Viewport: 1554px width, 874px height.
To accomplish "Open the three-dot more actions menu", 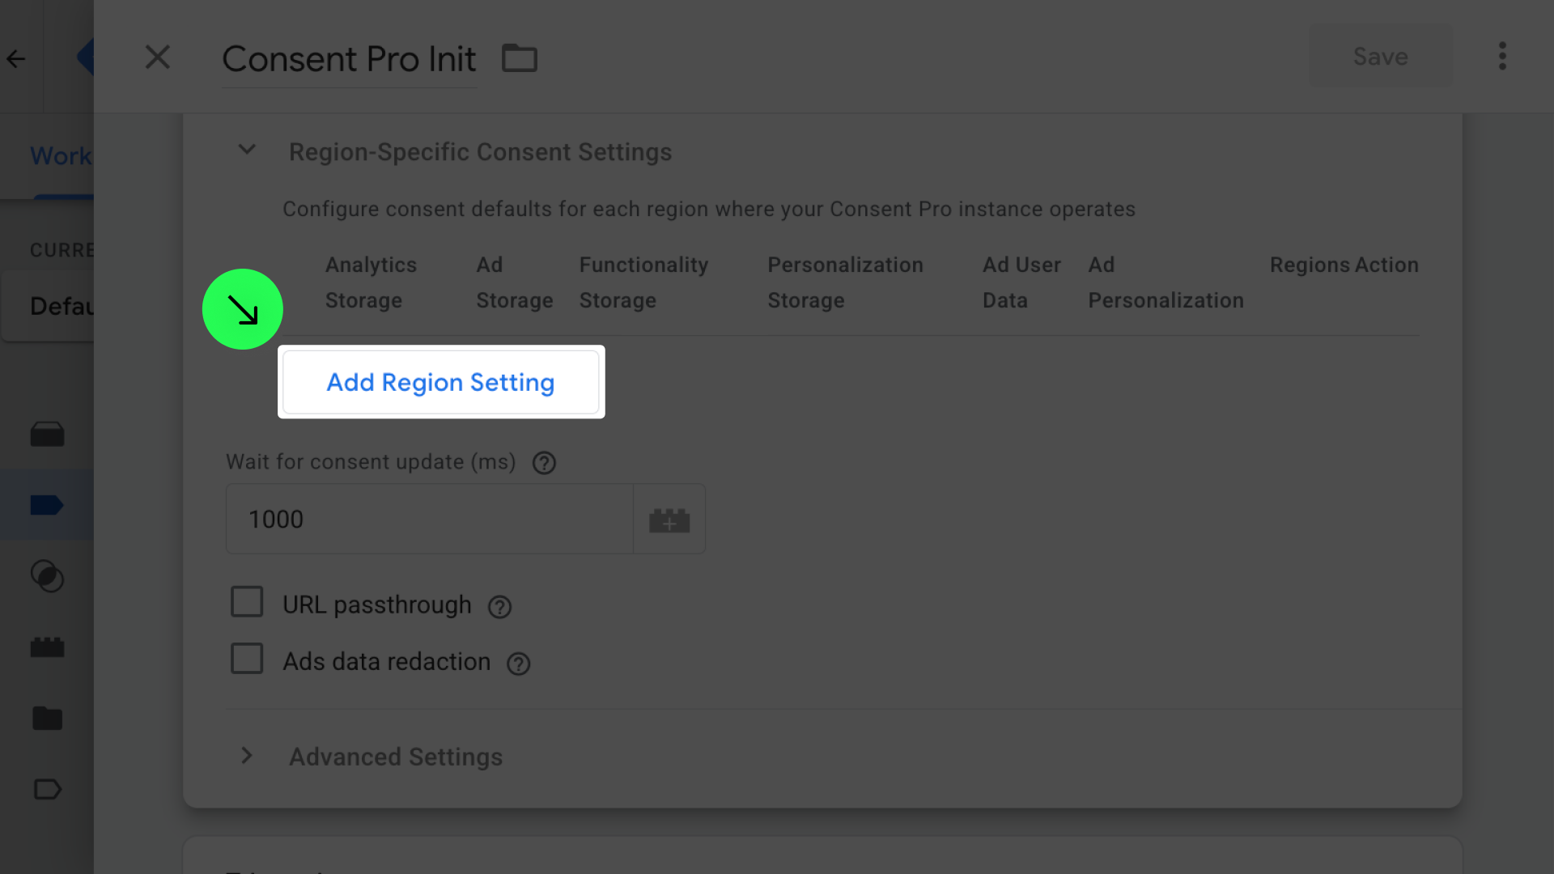I will coord(1502,57).
